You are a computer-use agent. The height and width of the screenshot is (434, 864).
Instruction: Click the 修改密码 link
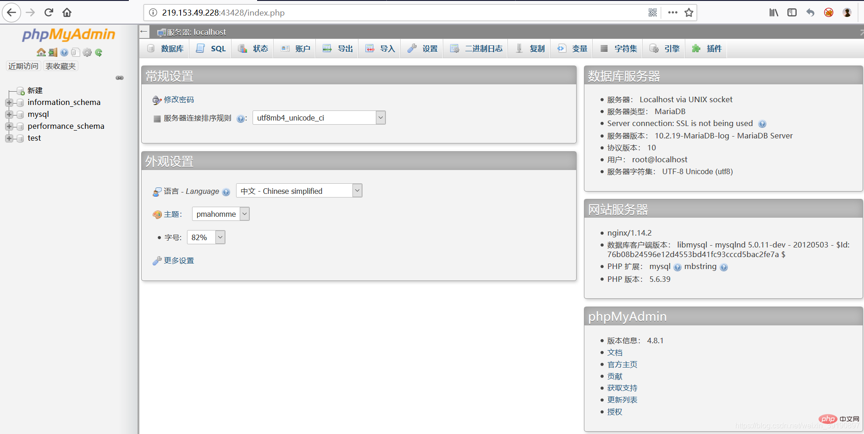tap(179, 99)
